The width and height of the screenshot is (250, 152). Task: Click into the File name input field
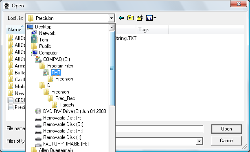tap(159, 129)
